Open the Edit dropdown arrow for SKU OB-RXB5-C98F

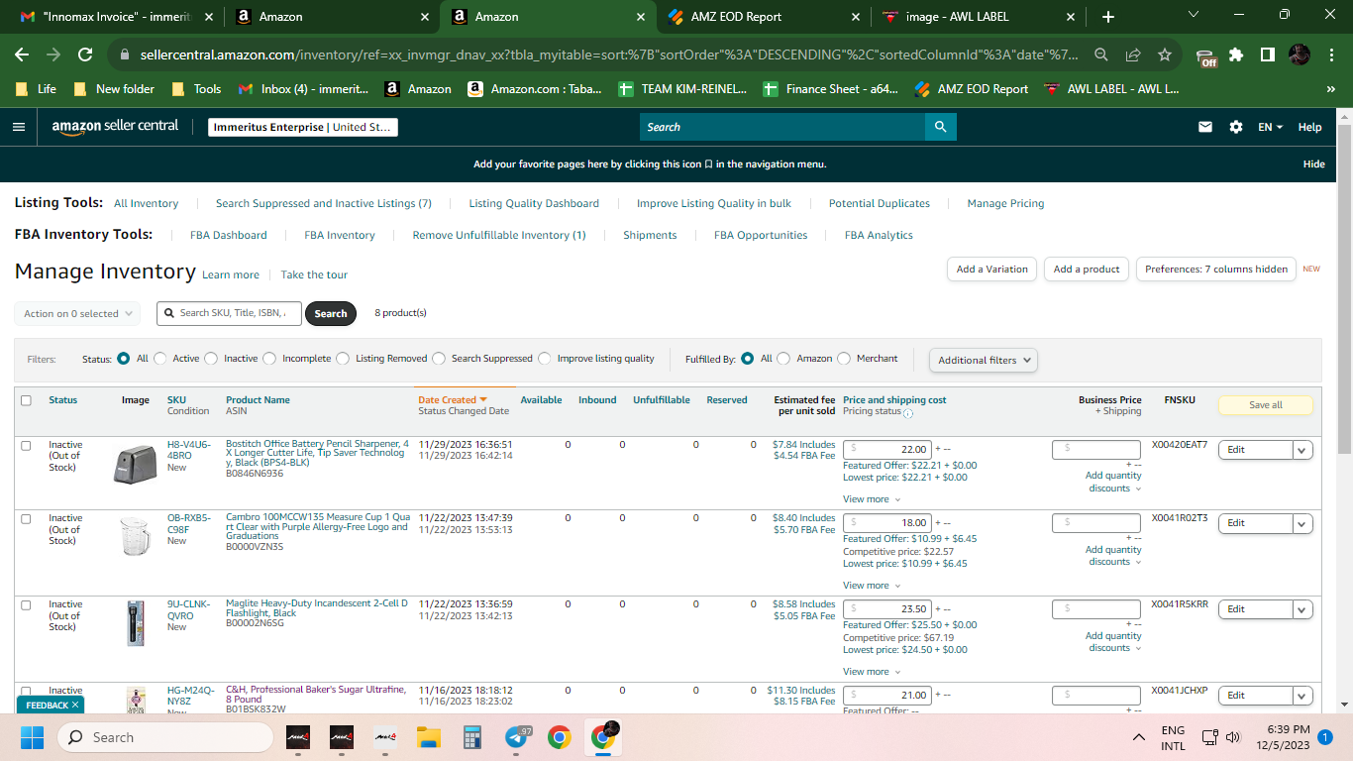(1302, 523)
